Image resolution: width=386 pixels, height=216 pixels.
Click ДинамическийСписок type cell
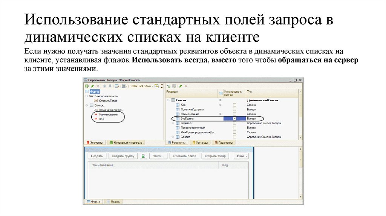point(263,100)
